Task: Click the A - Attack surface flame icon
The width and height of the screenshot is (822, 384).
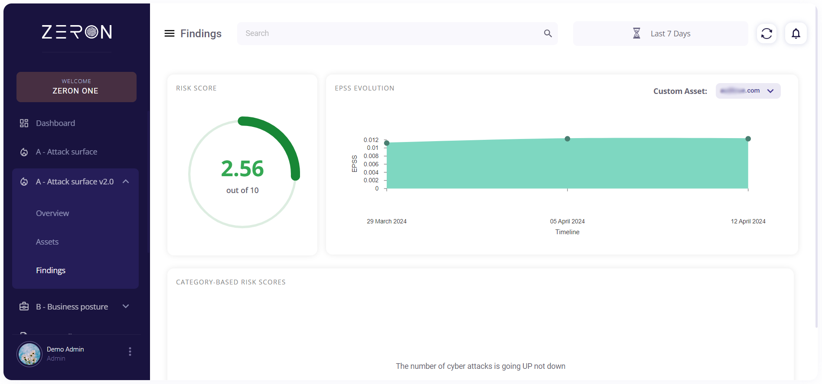Action: pyautogui.click(x=24, y=152)
